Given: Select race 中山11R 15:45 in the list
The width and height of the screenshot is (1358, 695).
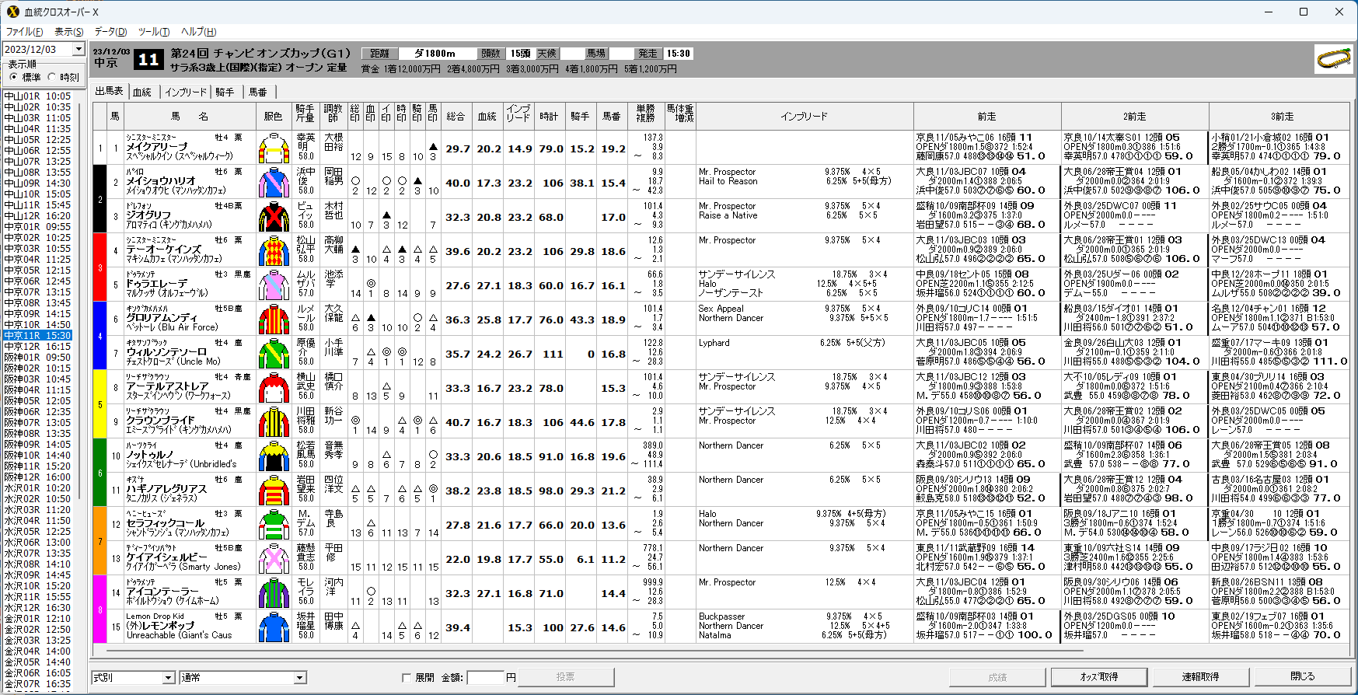Looking at the screenshot, I should click(x=37, y=205).
